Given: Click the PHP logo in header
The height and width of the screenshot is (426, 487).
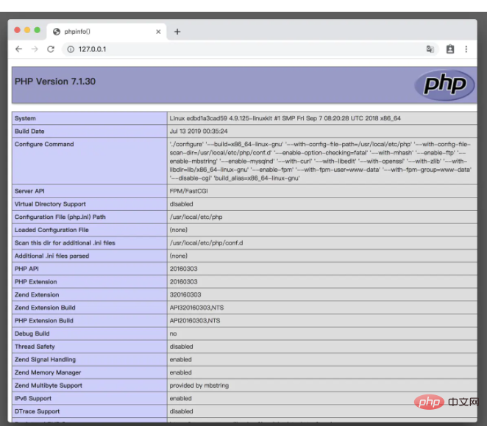Looking at the screenshot, I should [439, 84].
